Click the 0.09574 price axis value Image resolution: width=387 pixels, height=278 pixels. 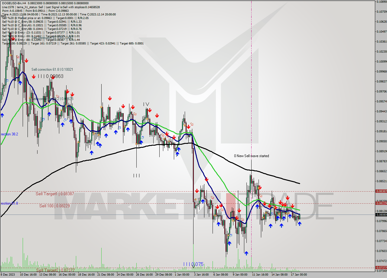click(x=382, y=101)
